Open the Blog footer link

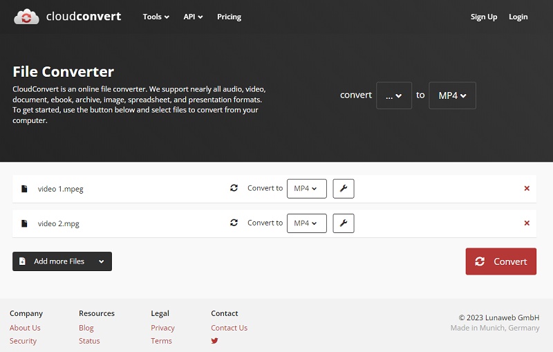(86, 328)
